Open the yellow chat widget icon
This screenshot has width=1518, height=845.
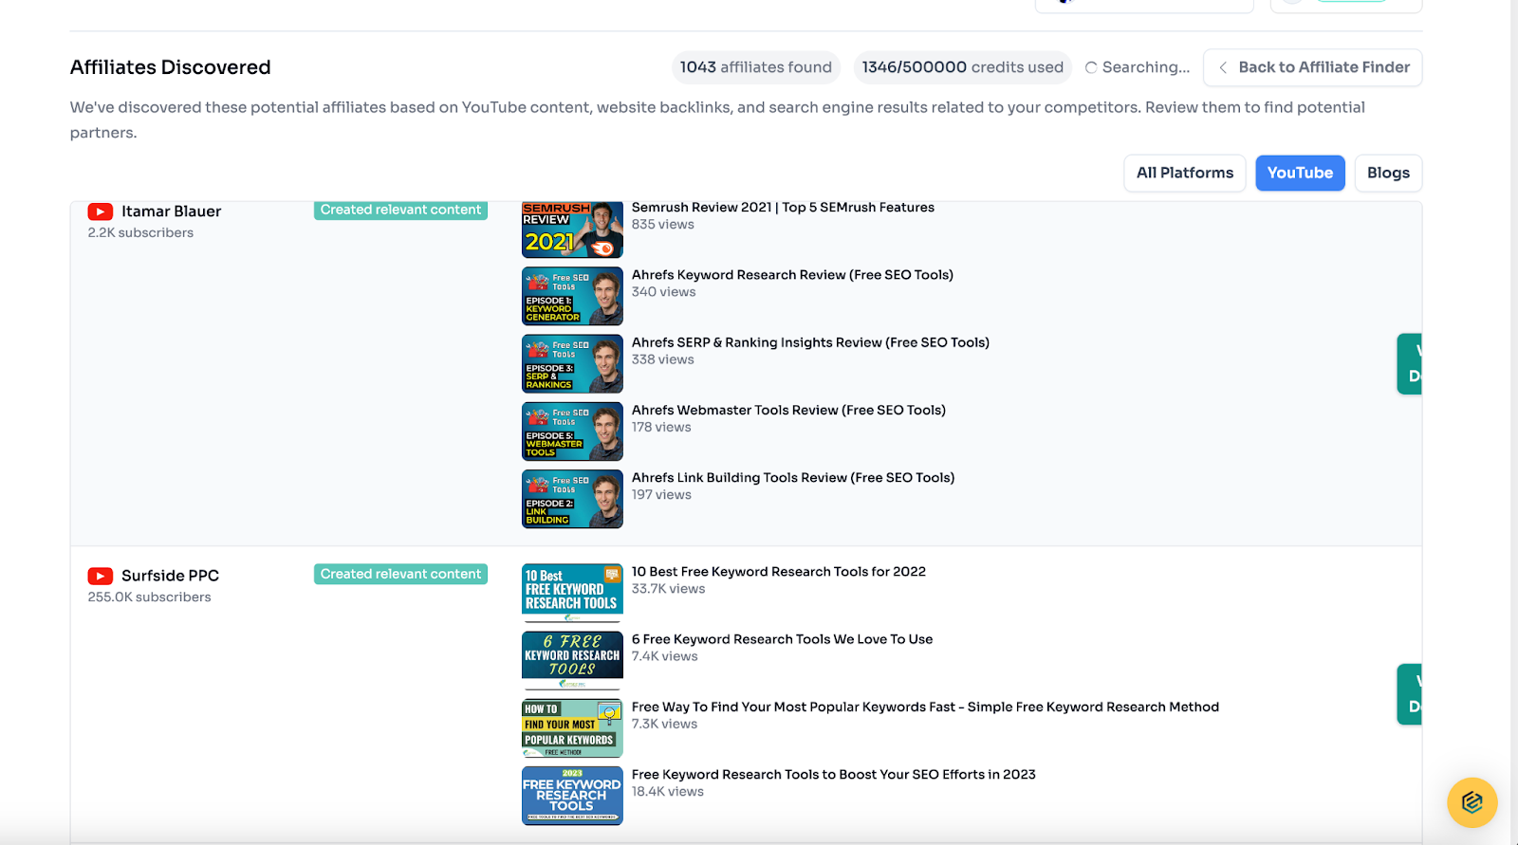(1472, 802)
